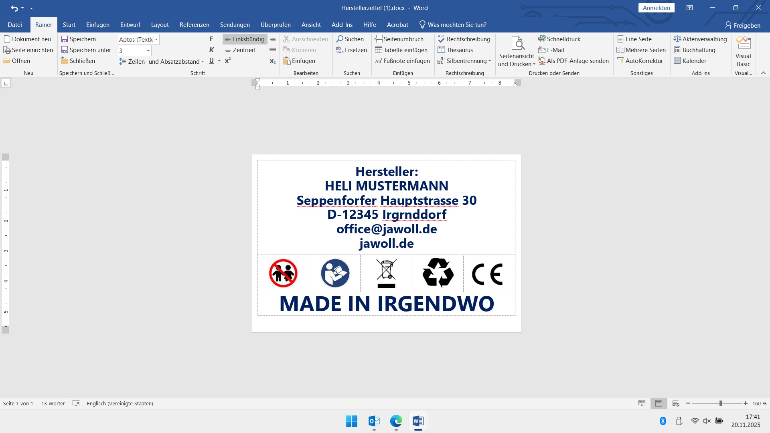Click the Speichern unter icon
The height and width of the screenshot is (433, 770).
pos(65,50)
